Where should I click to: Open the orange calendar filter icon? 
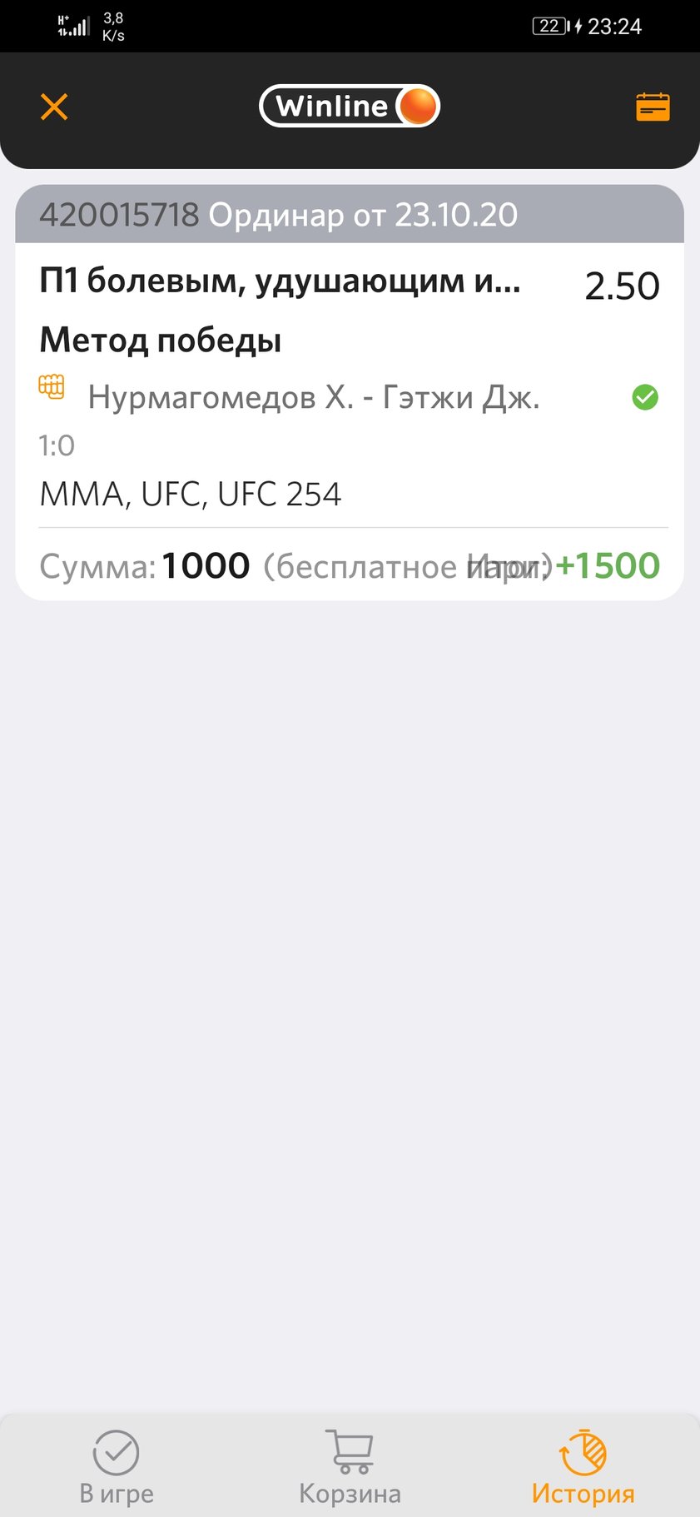click(653, 107)
